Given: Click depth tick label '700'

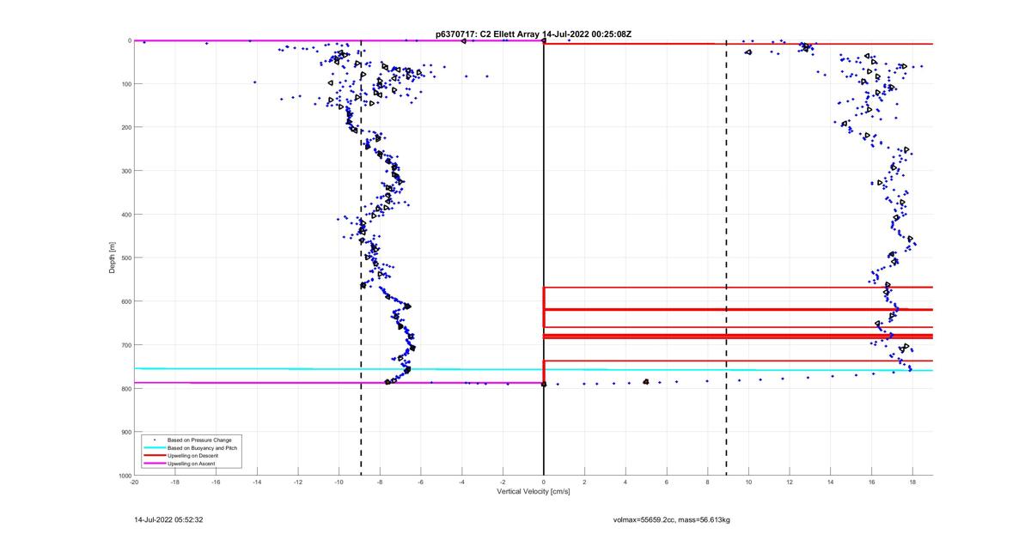Looking at the screenshot, I should tap(125, 345).
